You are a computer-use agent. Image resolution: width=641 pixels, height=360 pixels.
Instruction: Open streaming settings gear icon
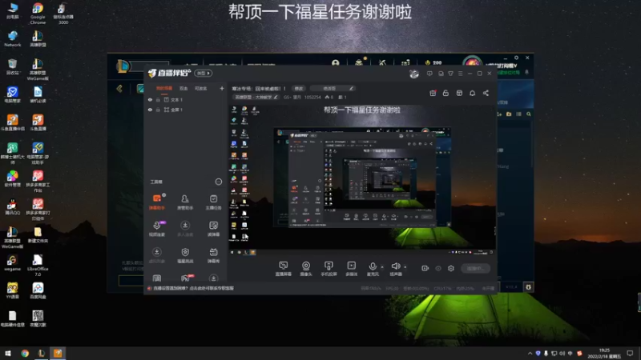(x=451, y=268)
